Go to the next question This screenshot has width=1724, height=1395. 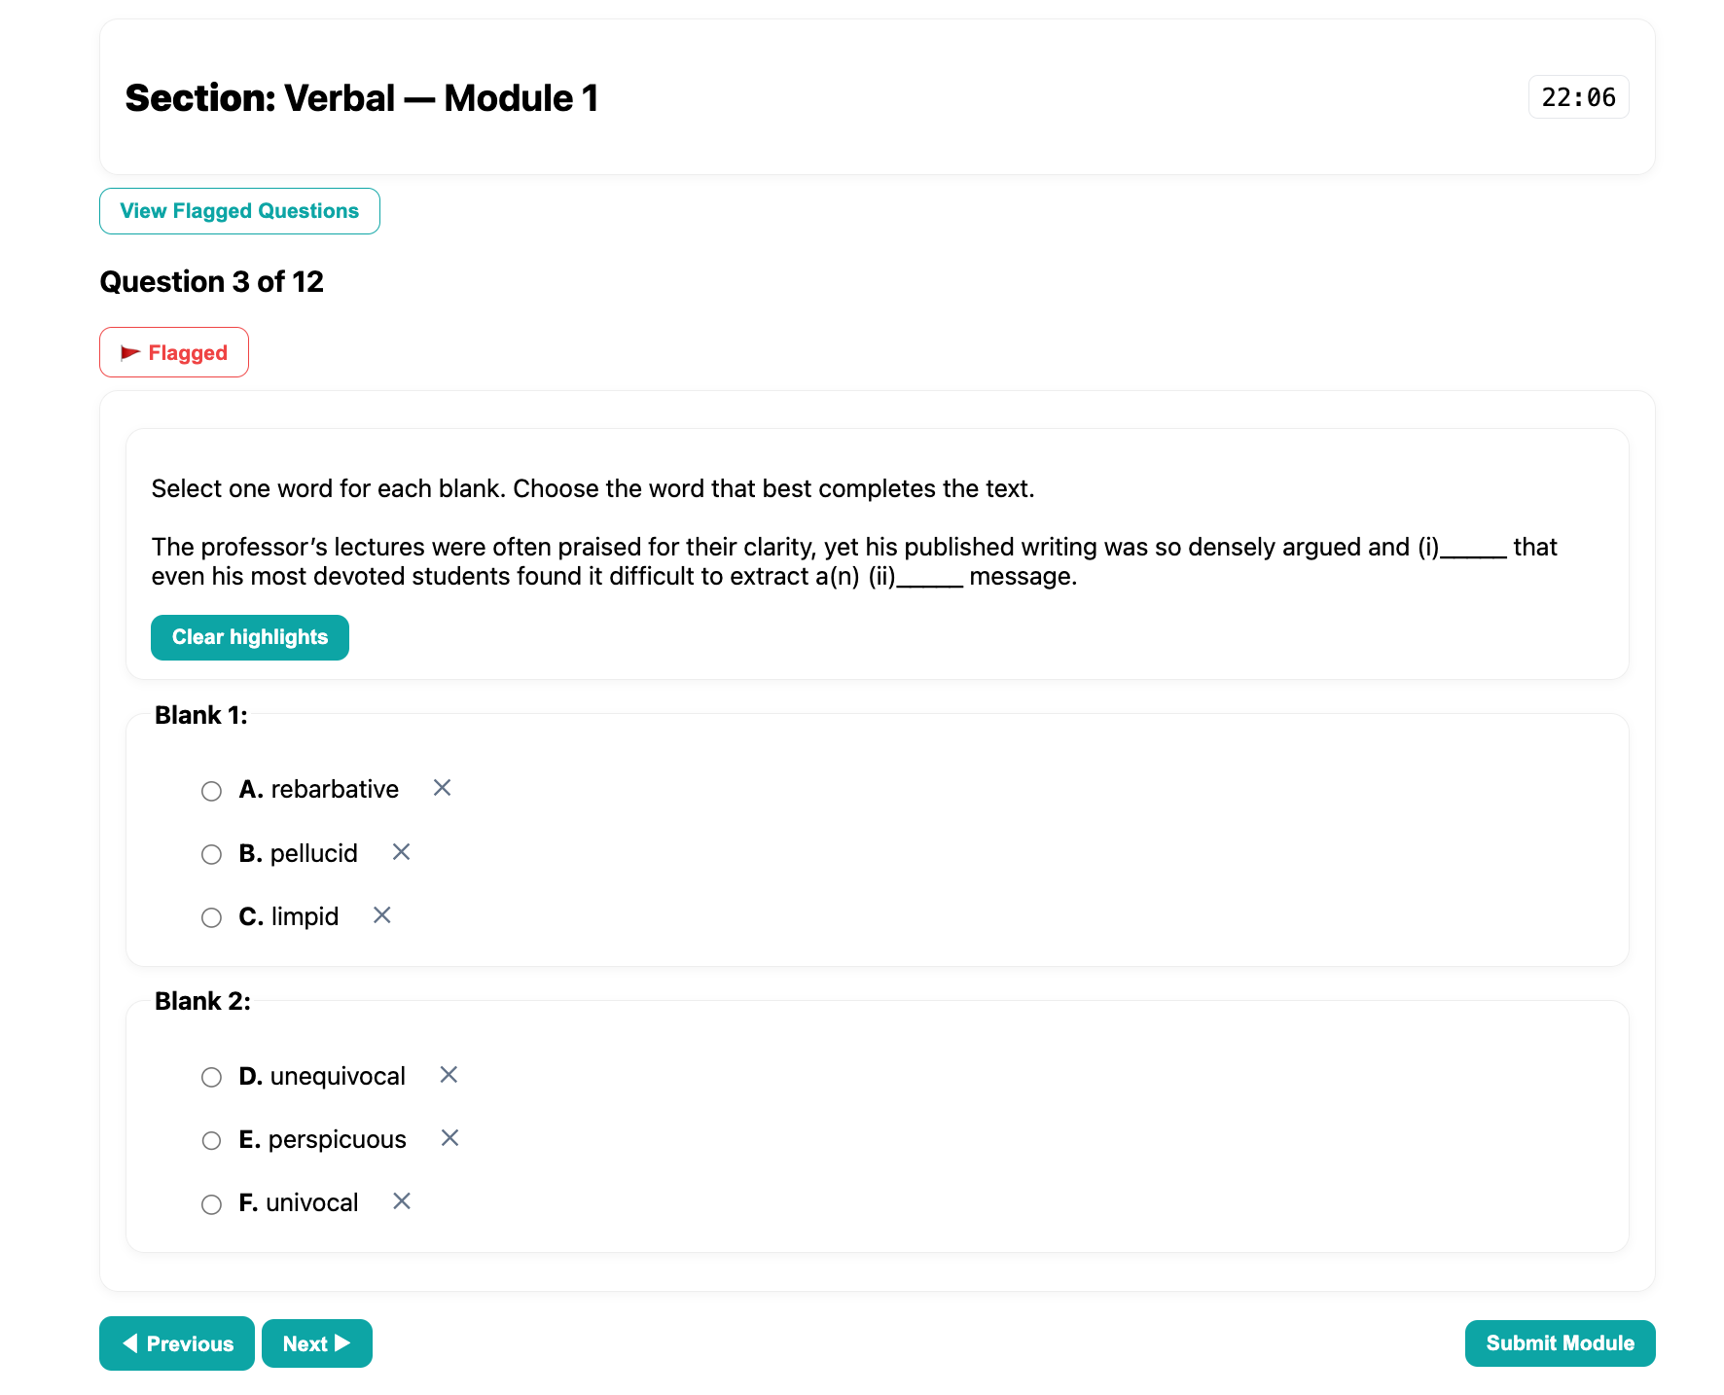pyautogui.click(x=316, y=1342)
